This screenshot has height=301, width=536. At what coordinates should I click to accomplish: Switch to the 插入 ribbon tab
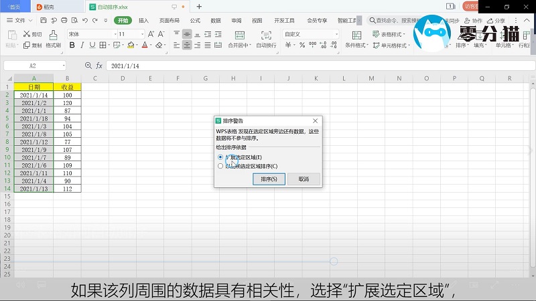tap(143, 21)
